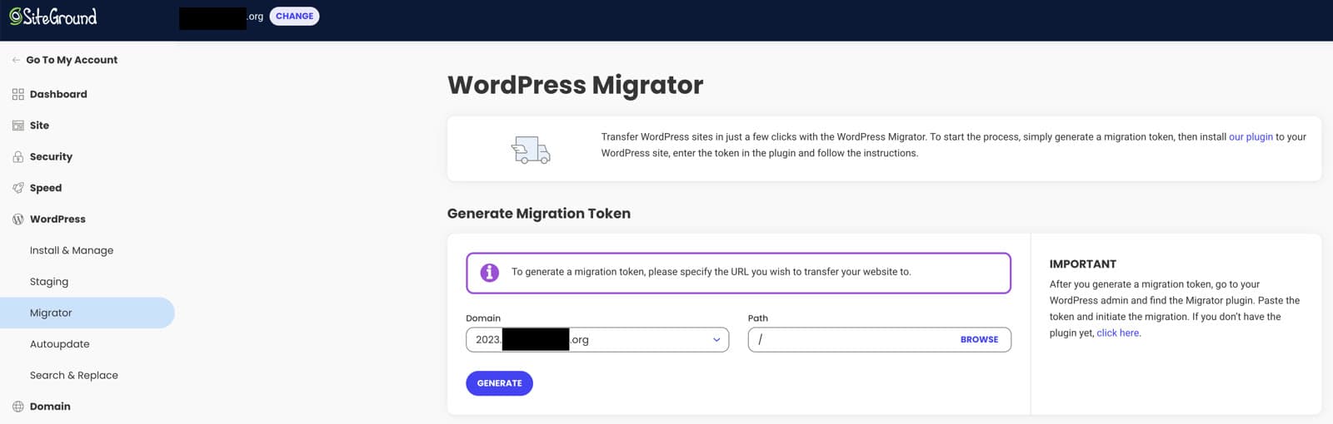Click the Domain field label

coord(483,318)
